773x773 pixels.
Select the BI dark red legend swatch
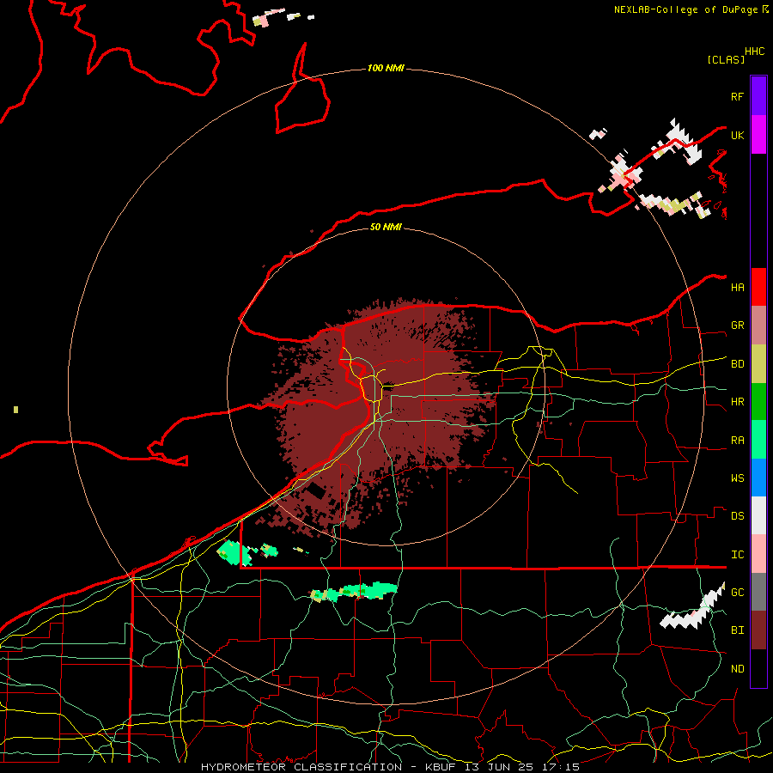(x=758, y=630)
